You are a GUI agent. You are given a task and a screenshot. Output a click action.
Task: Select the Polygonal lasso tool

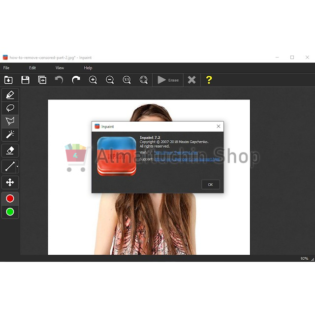[10, 121]
